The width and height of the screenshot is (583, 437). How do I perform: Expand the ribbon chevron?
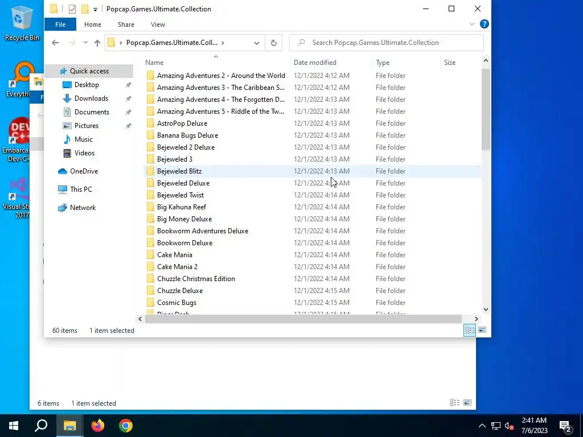point(472,24)
